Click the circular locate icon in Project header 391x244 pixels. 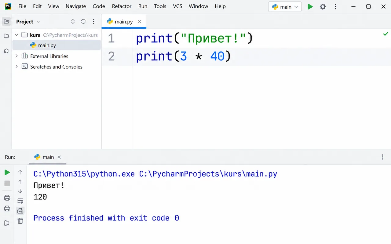click(x=83, y=22)
